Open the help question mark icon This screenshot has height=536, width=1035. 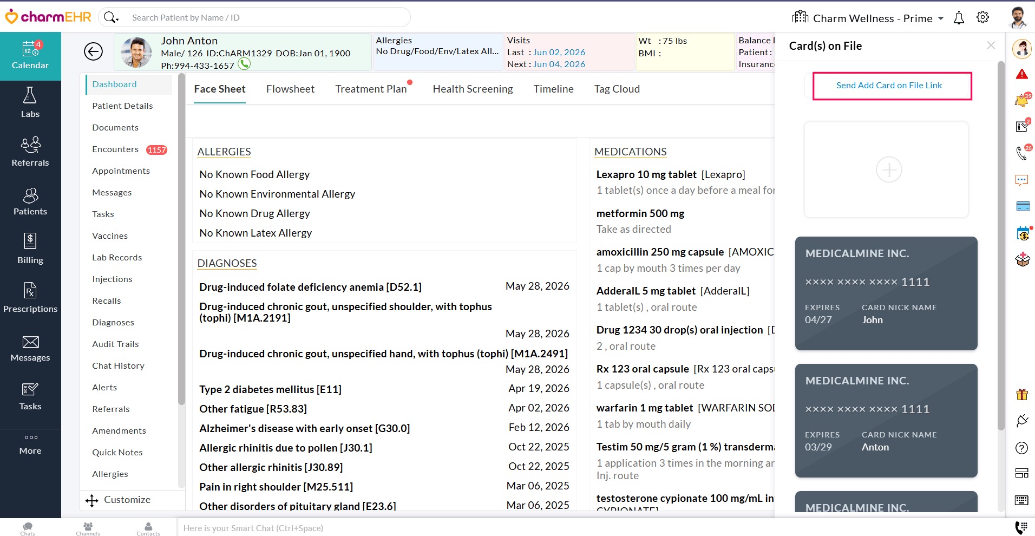1021,448
